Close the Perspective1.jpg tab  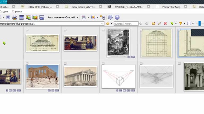coord(185,7)
